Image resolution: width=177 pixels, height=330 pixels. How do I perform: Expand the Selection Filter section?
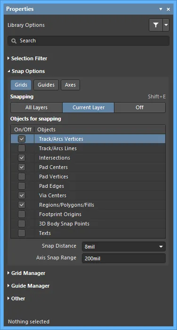click(x=27, y=58)
